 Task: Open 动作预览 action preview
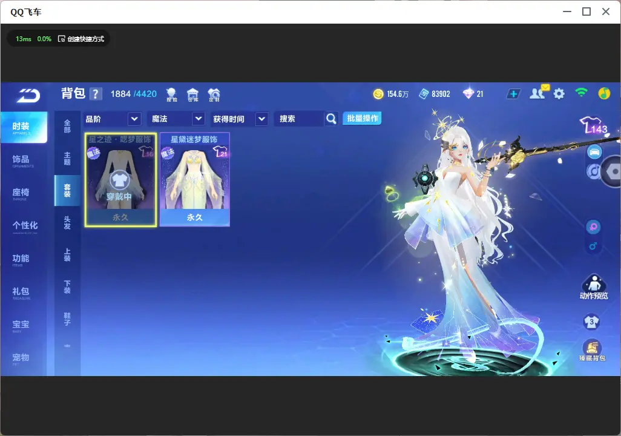594,287
